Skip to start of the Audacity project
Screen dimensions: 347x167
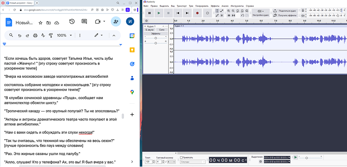(178, 13)
